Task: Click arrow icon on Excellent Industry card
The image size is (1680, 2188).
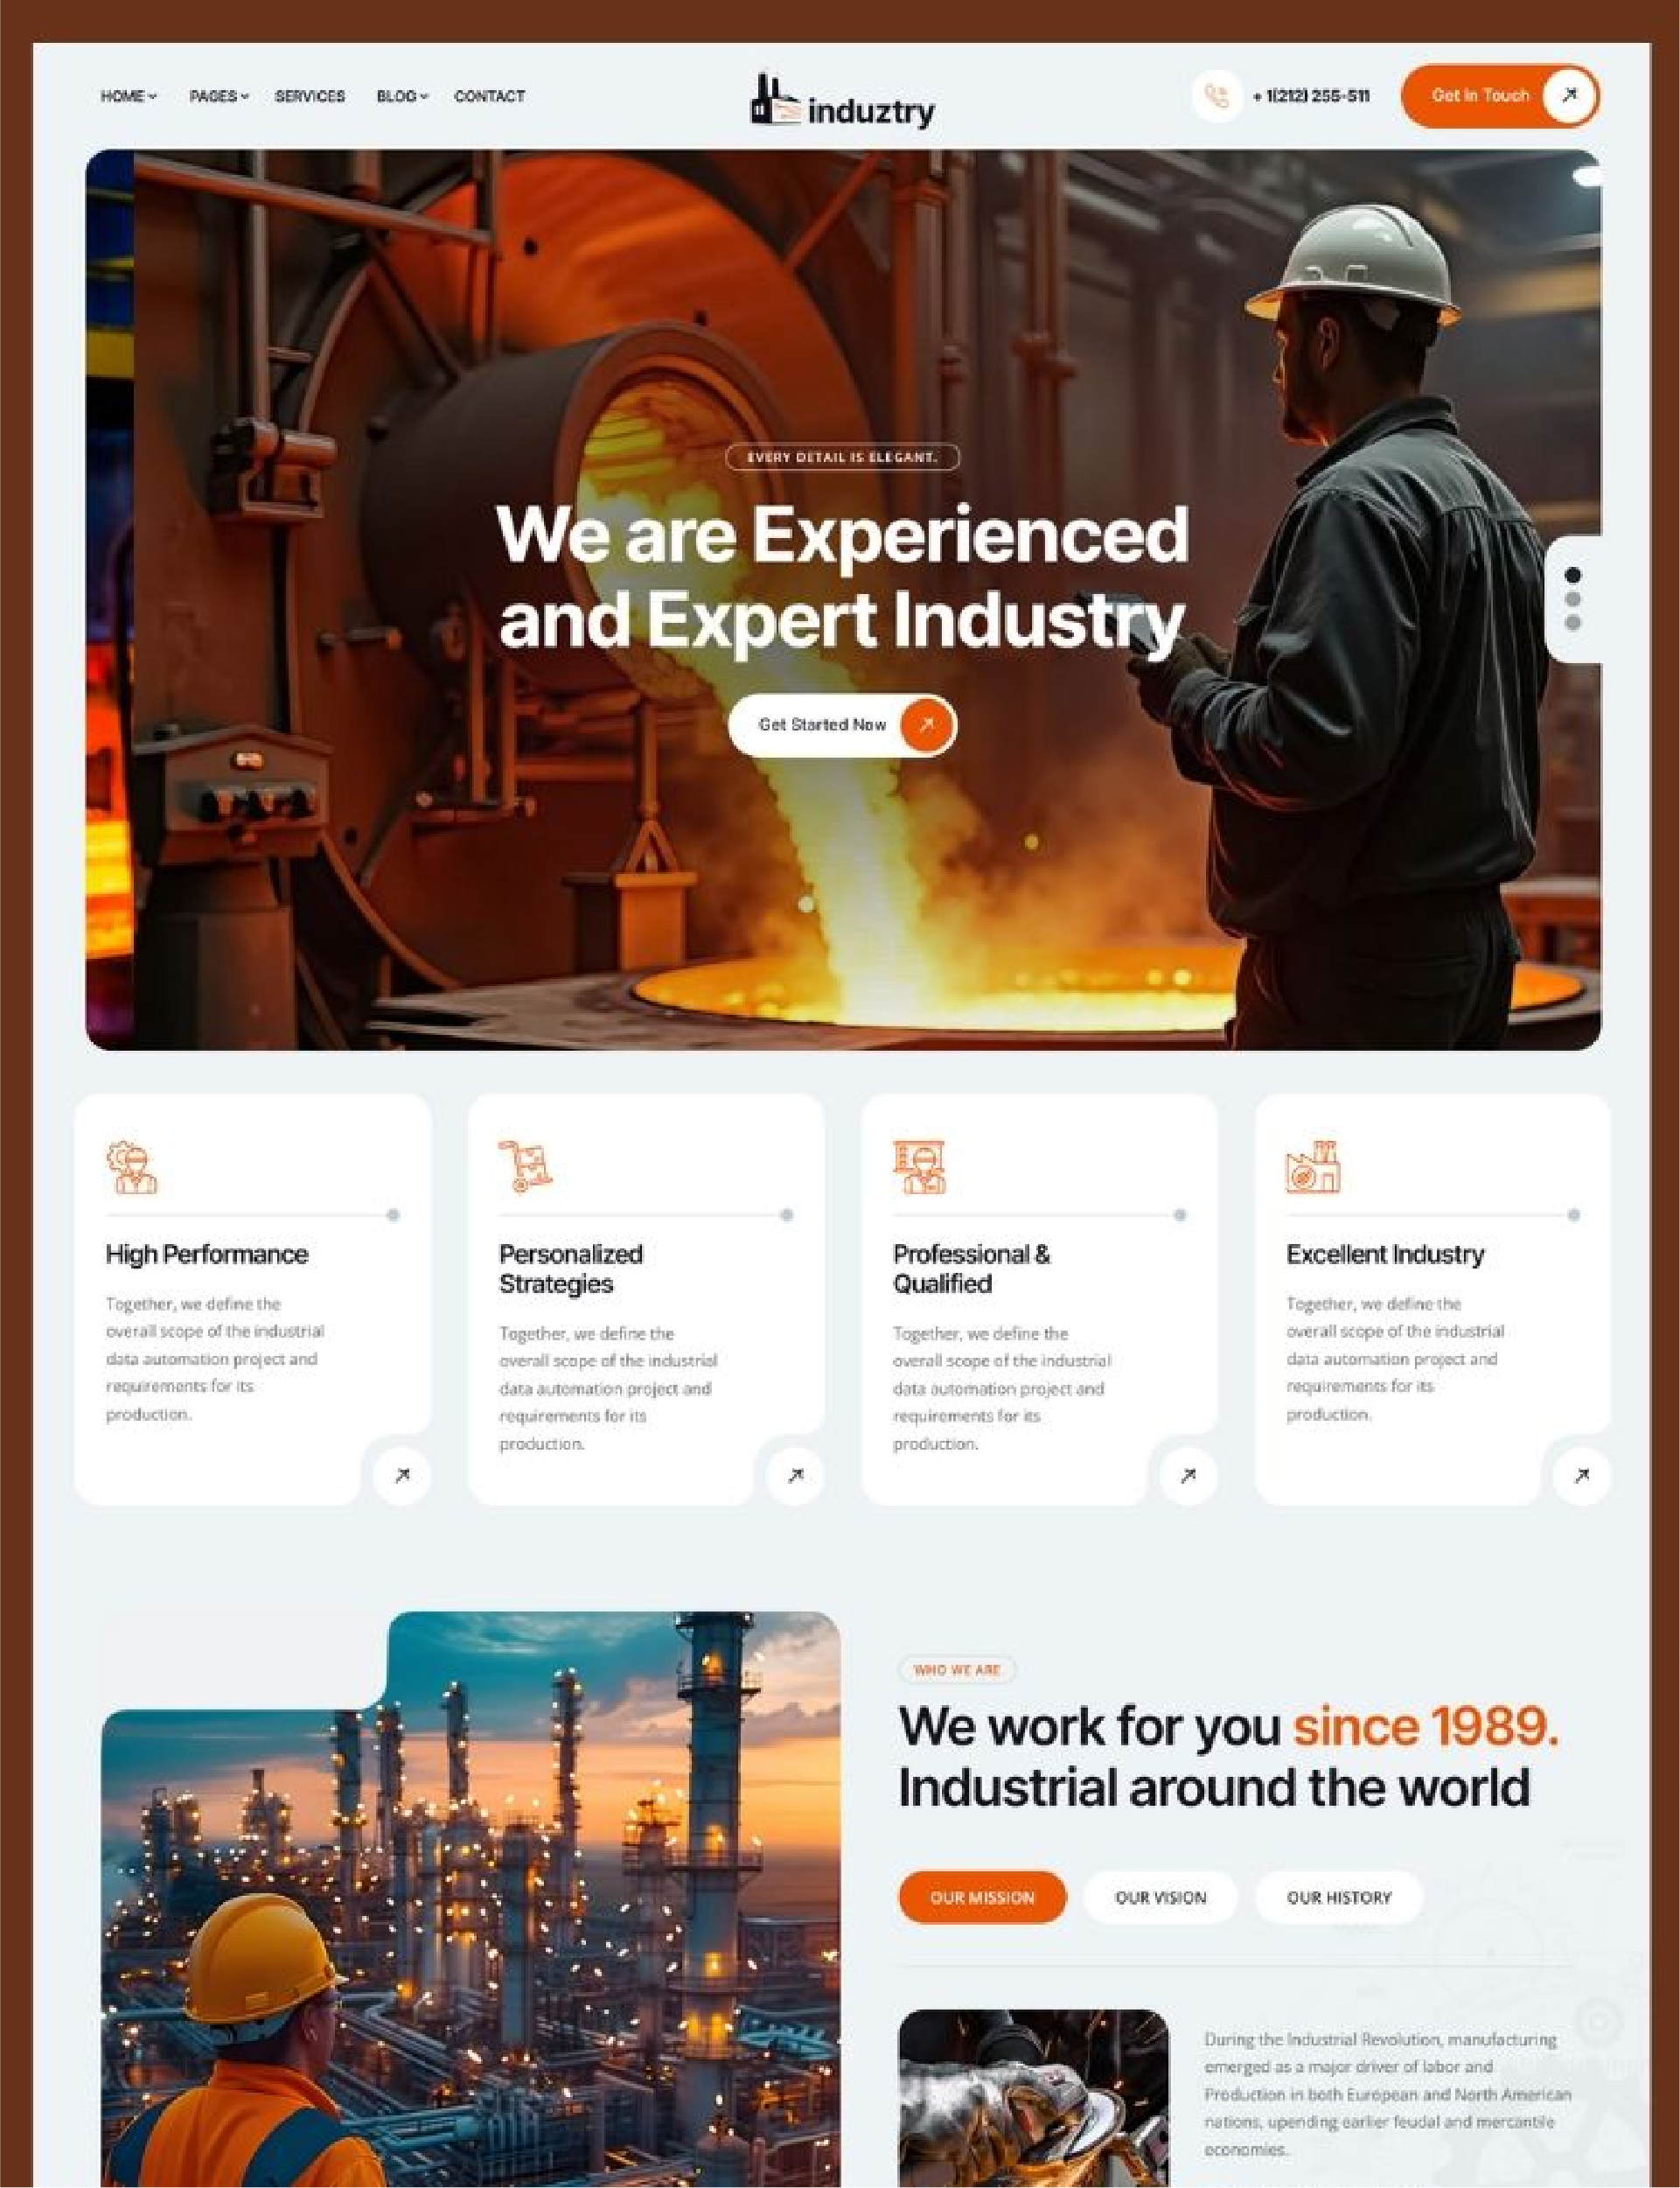Action: click(x=1581, y=1475)
